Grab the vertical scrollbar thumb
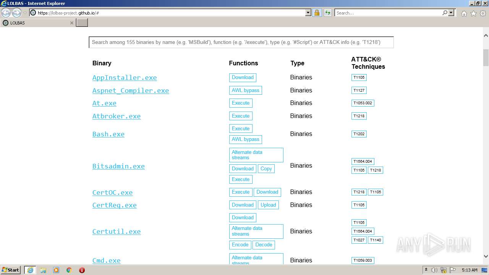The width and height of the screenshot is (489, 275). pyautogui.click(x=486, y=58)
